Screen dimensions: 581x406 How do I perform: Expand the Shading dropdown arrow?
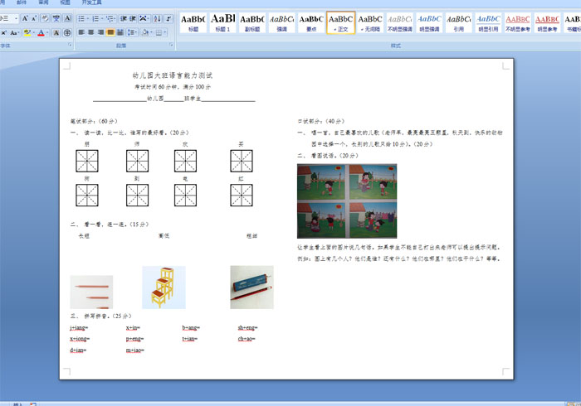(x=151, y=32)
